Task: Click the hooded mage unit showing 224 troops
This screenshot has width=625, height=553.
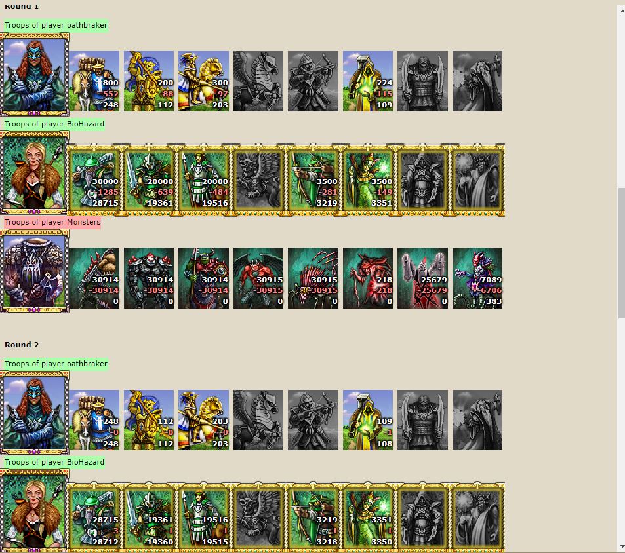Action: [x=368, y=81]
